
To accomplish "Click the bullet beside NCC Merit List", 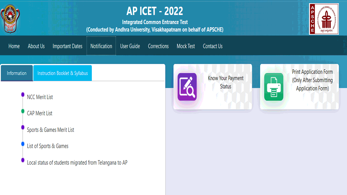I will 23,95.
